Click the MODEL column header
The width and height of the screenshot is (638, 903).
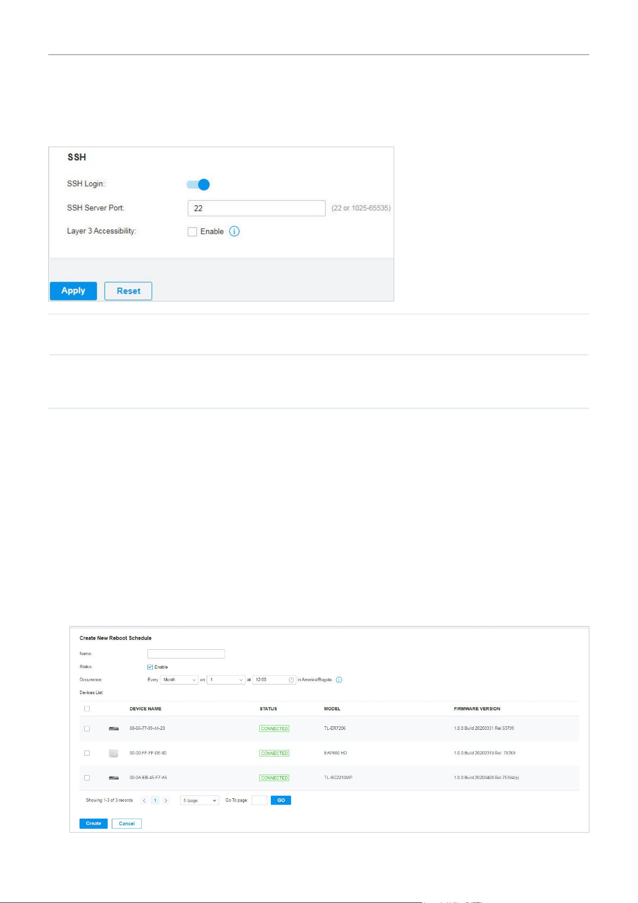coord(332,709)
